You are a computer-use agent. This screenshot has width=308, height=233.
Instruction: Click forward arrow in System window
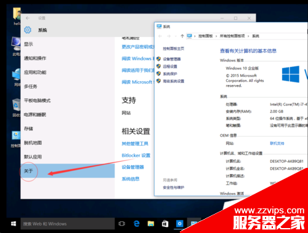tap(169, 36)
